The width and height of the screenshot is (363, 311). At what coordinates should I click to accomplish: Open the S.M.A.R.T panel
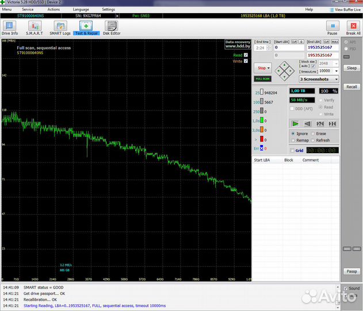(x=33, y=28)
